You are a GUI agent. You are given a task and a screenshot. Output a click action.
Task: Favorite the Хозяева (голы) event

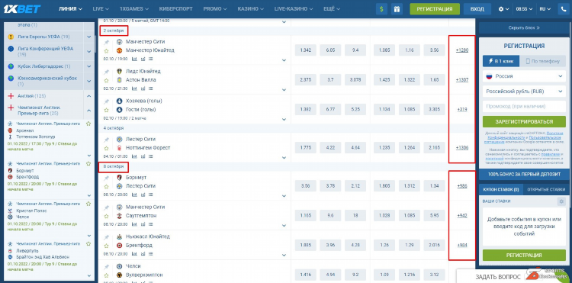tap(107, 110)
